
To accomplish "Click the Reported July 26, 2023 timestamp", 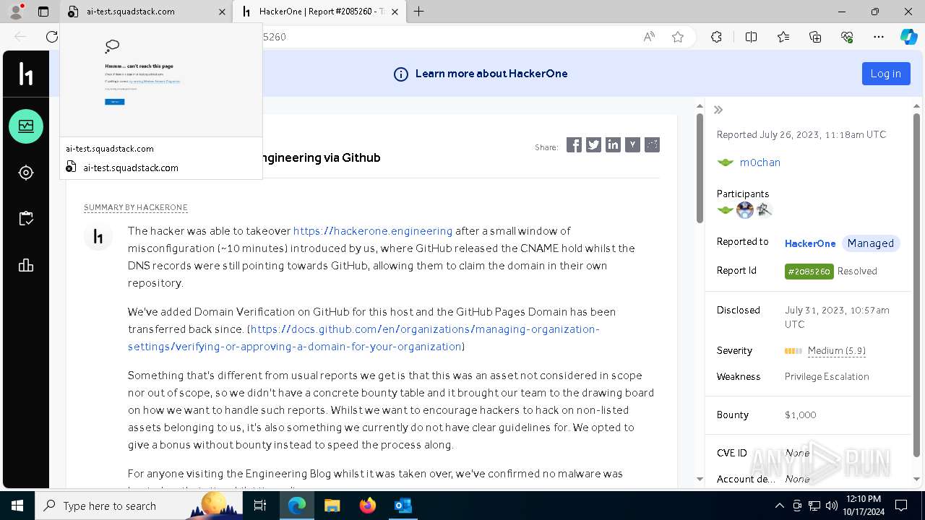I will tap(801, 134).
